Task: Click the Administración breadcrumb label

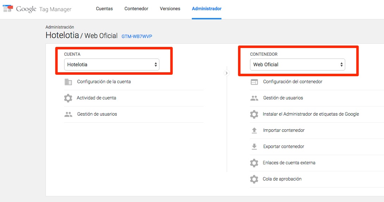Action: click(x=60, y=27)
